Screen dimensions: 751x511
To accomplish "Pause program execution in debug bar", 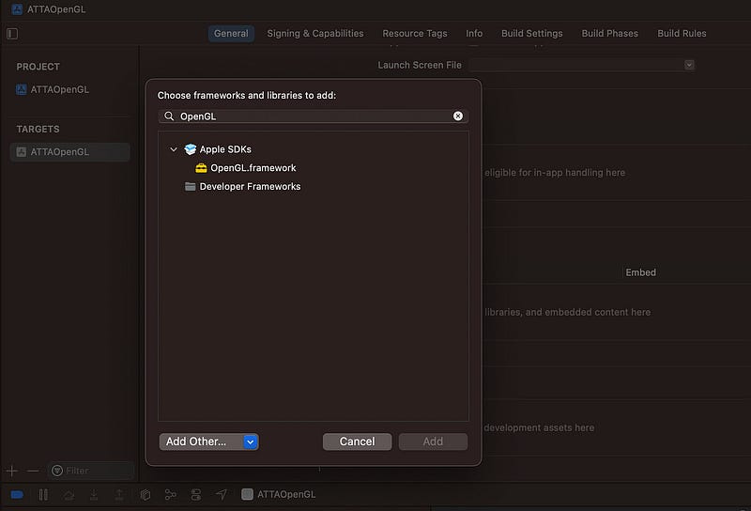I will coord(43,495).
